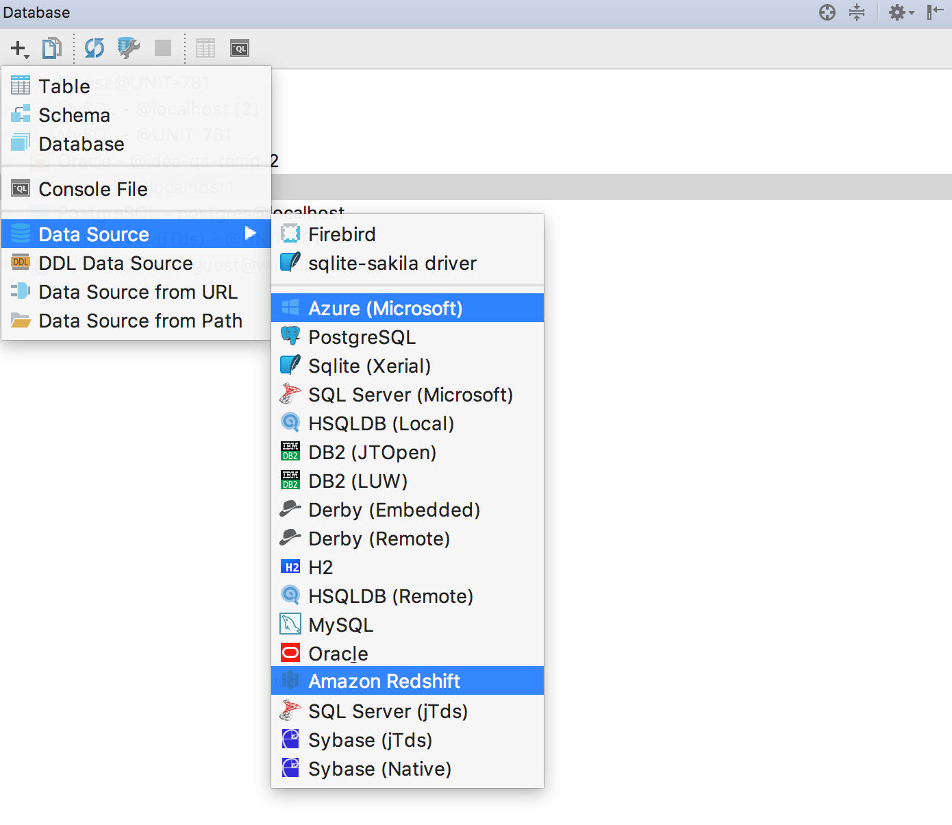Click the Collapse All icon
952x825 pixels.
(x=857, y=12)
